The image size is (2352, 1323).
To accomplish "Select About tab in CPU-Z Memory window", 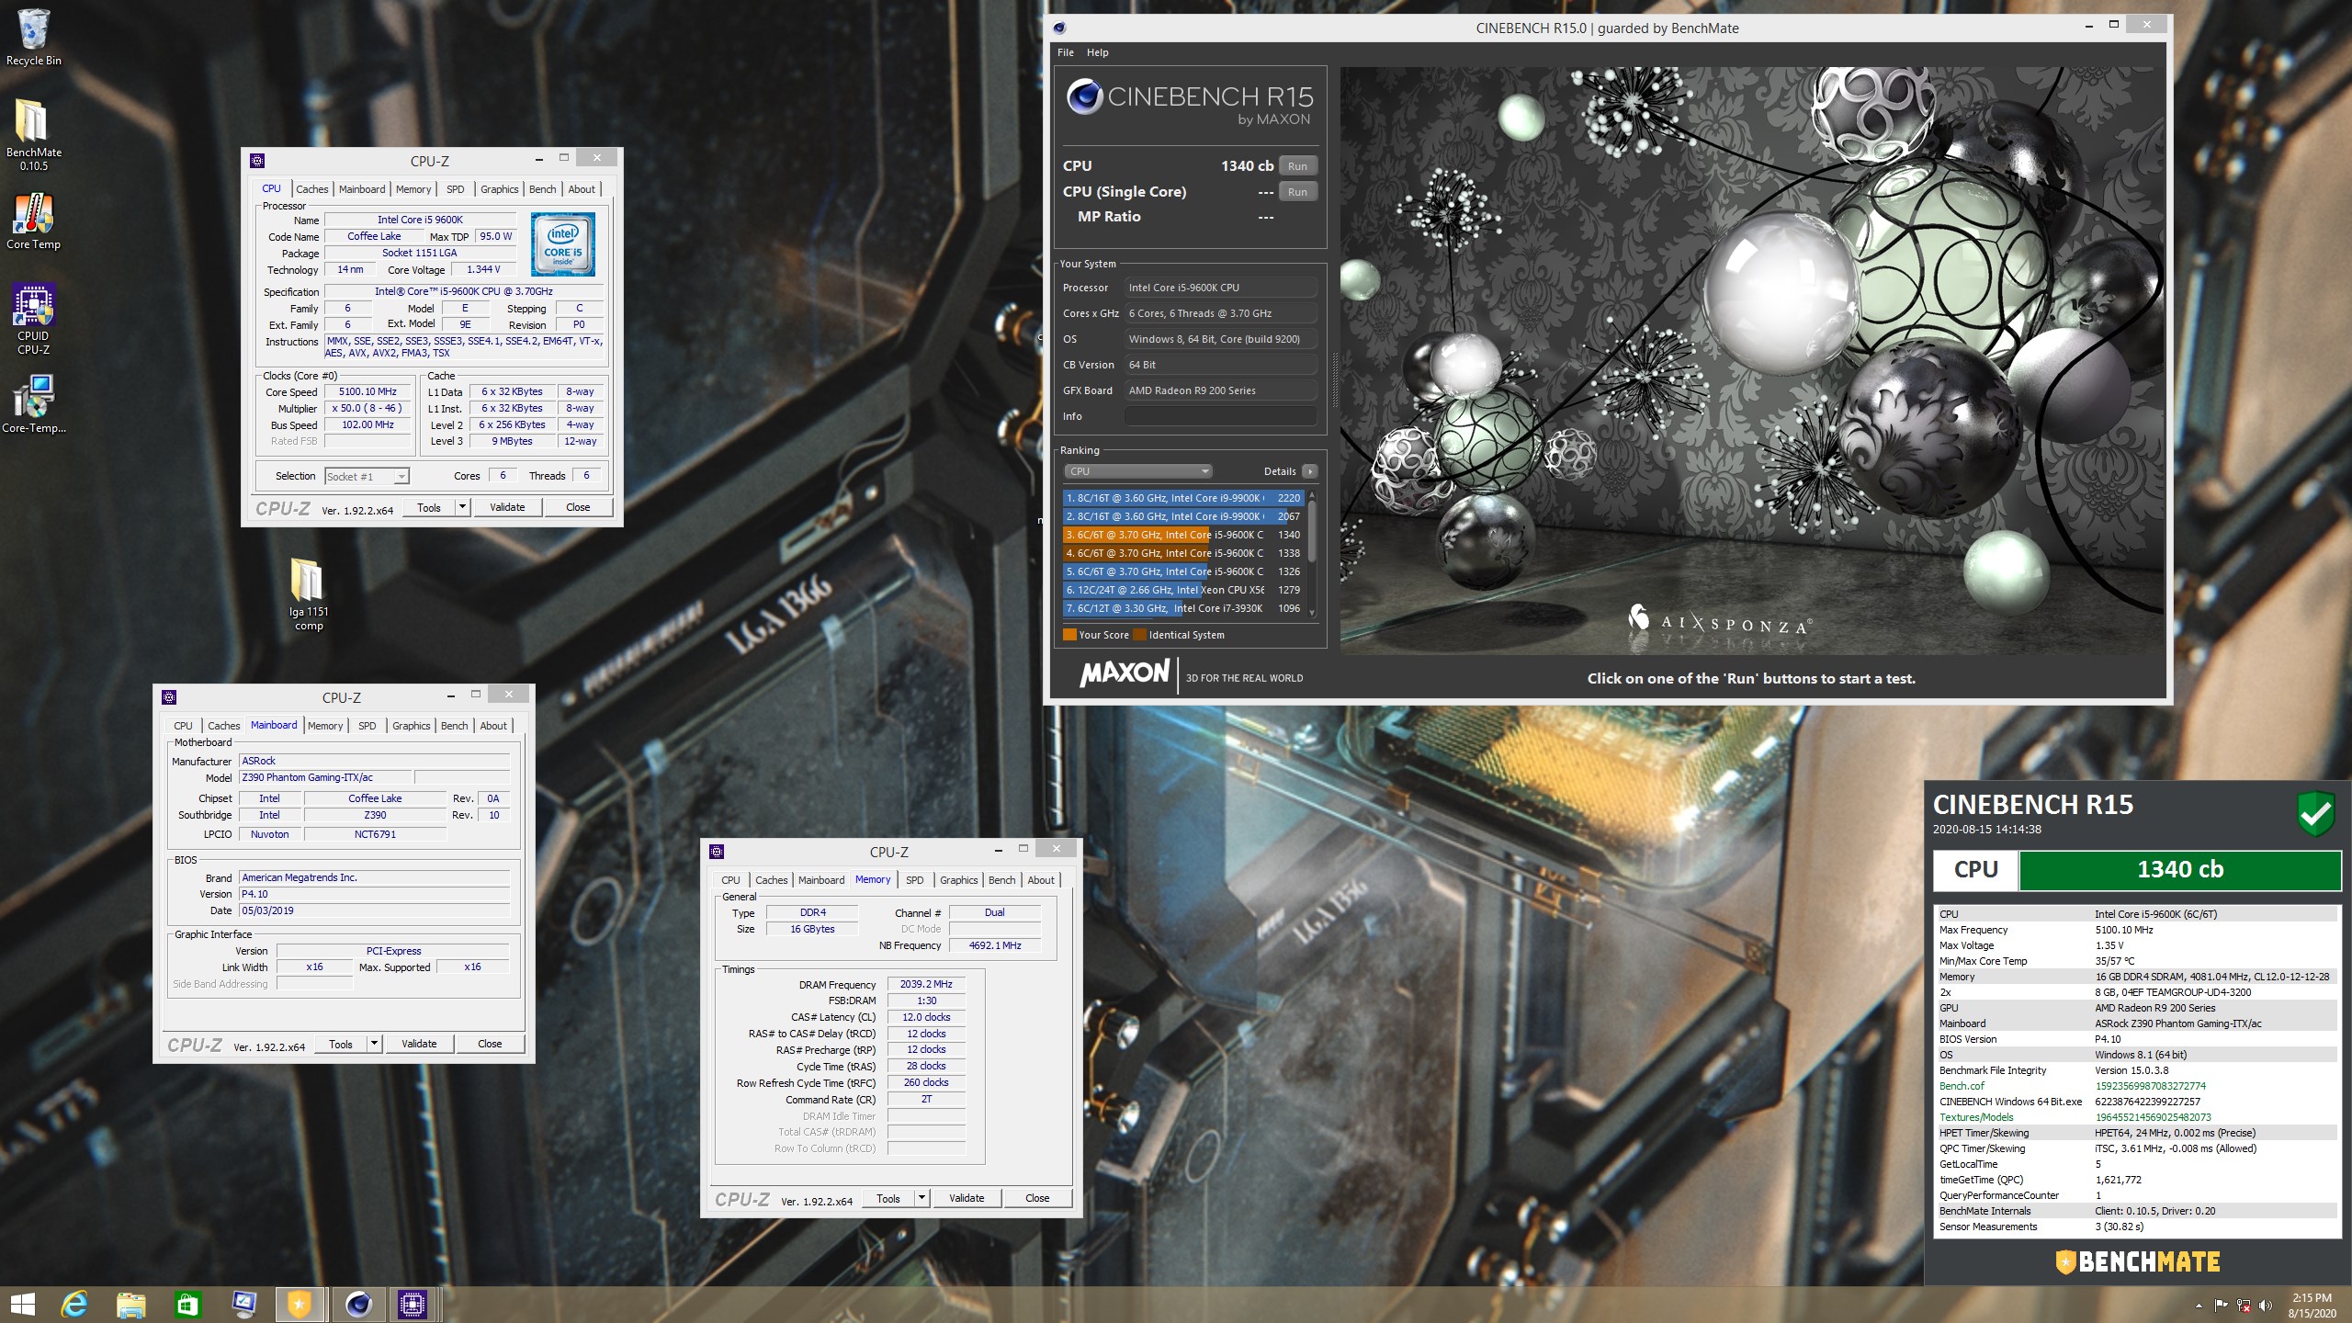I will click(x=1041, y=880).
